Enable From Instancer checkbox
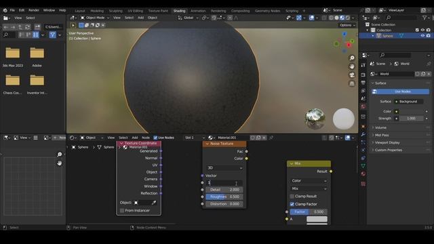The height and width of the screenshot is (244, 434). click(x=122, y=211)
